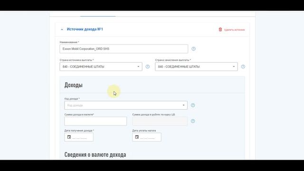This screenshot has height=171, width=304.
Task: Open the calendar icon for Дата уплаты налога
Action: click(x=137, y=137)
